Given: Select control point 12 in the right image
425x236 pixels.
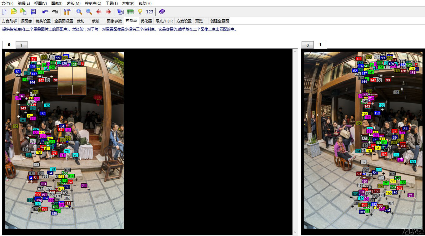Looking at the screenshot, I should coord(358,59).
